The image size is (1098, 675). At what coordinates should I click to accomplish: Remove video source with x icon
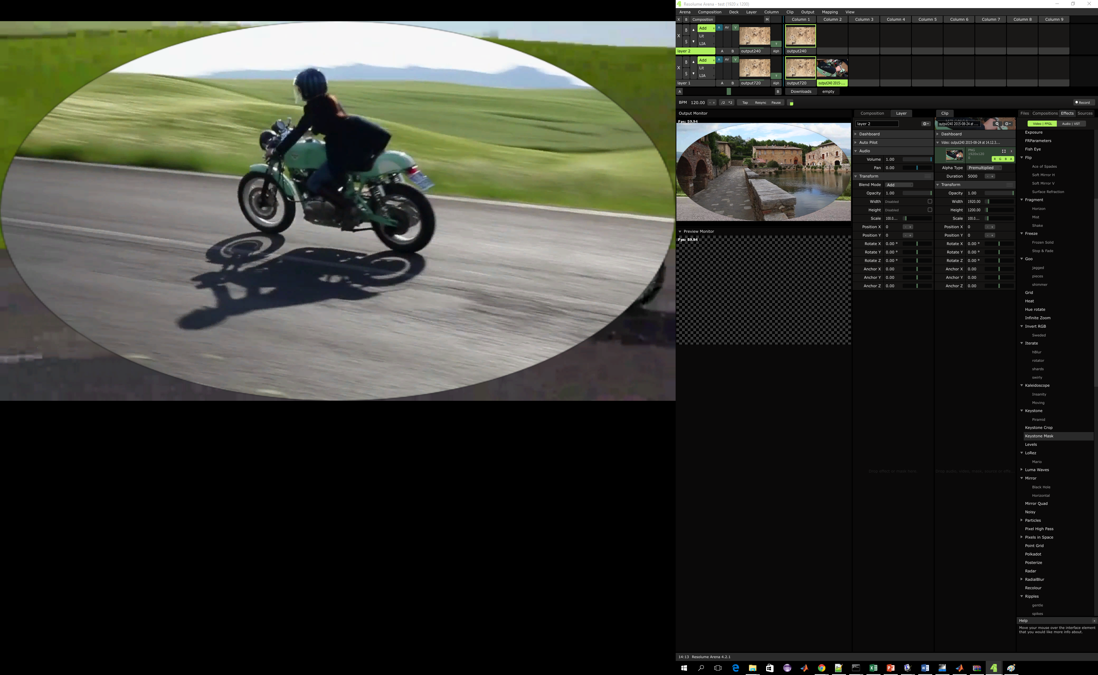click(1011, 151)
